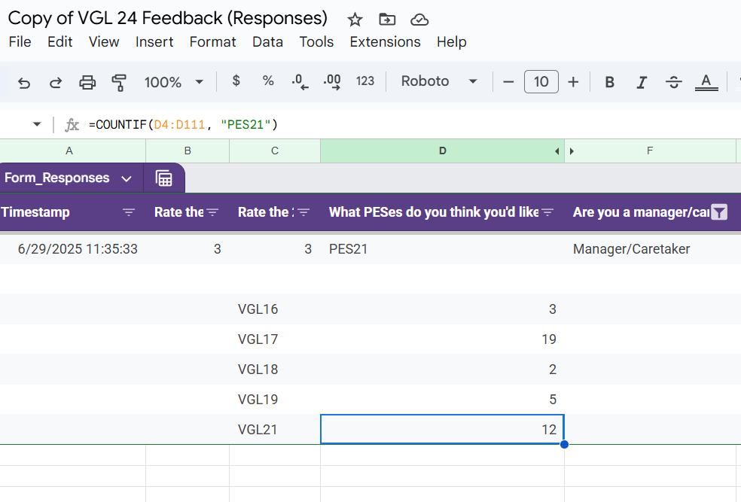741x502 pixels.
Task: Expand hidden column with right arrow
Action: (x=572, y=151)
